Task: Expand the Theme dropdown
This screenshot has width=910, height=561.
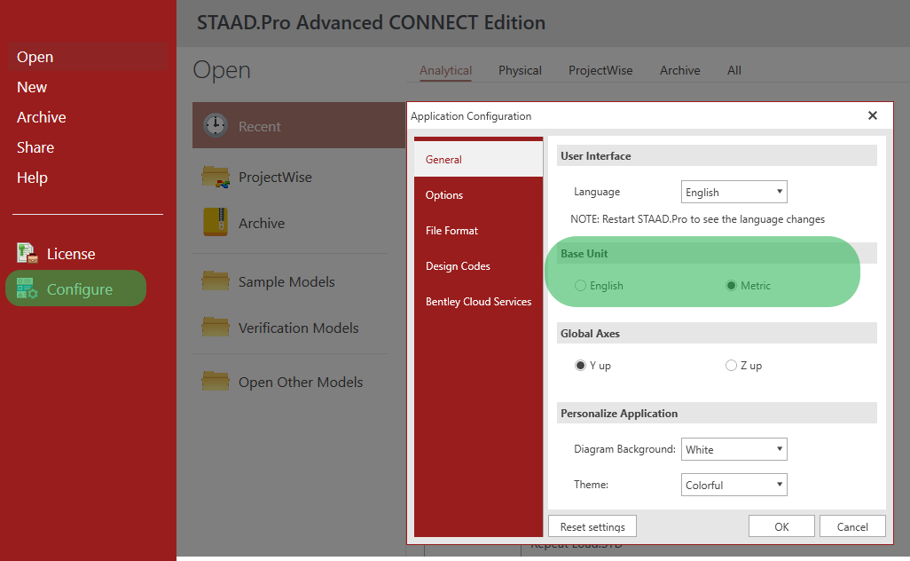Action: click(733, 485)
